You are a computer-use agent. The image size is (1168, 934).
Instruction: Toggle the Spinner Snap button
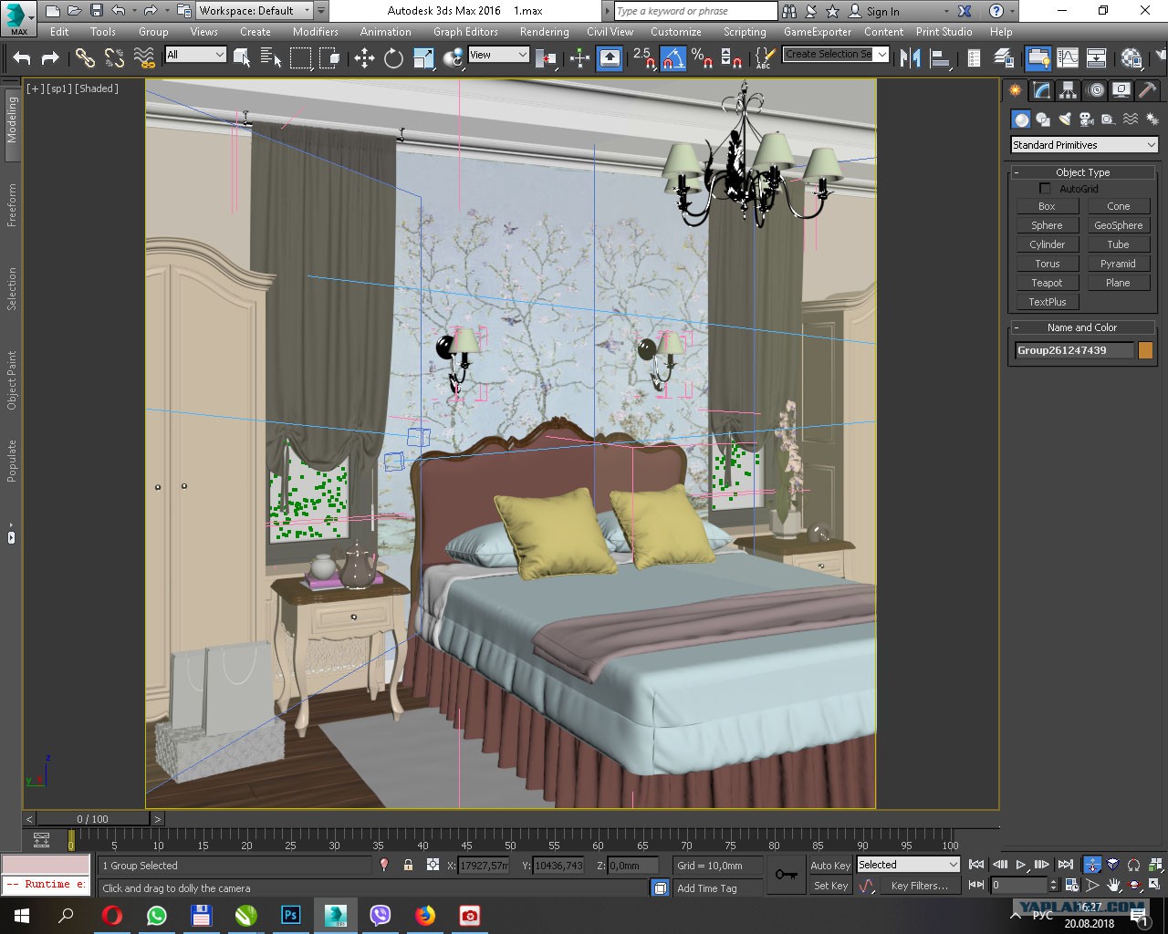coord(731,57)
